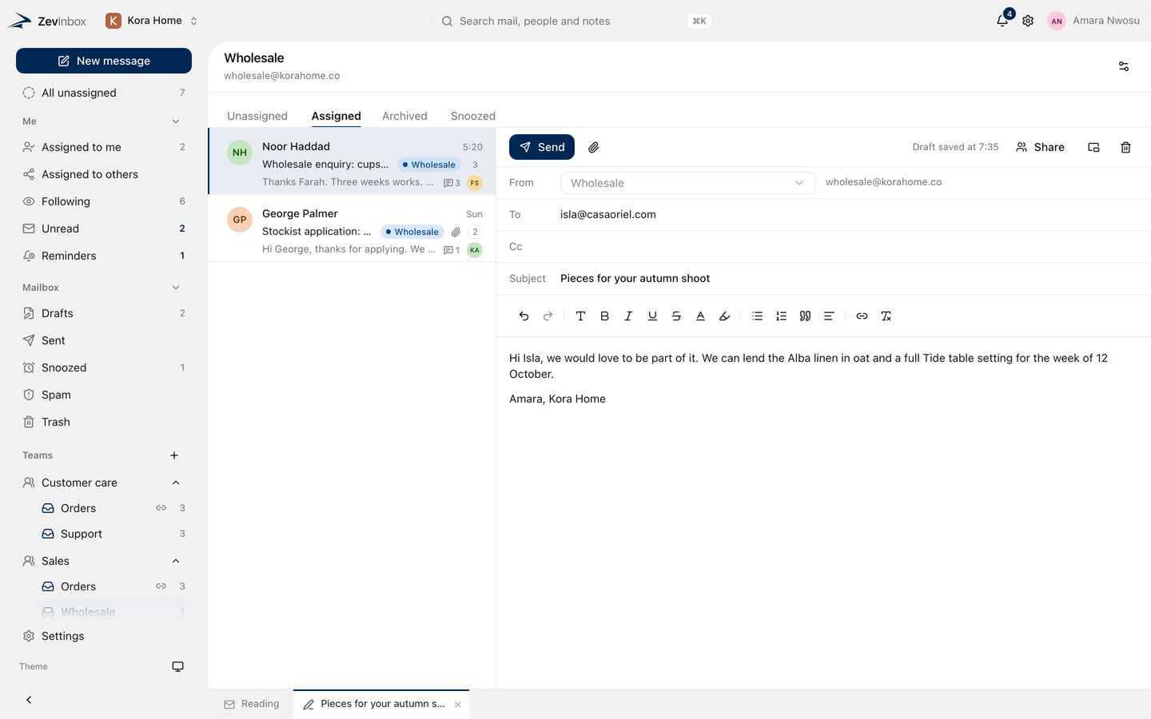Viewport: 1151px width, 719px height.
Task: Click the To recipient field
Action: [823, 215]
